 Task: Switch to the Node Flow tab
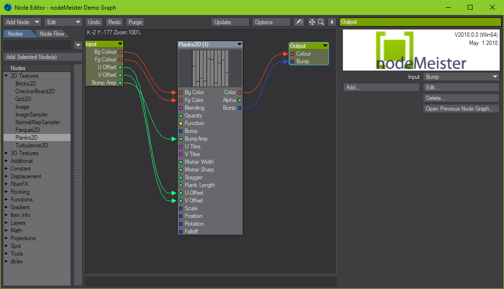tap(52, 34)
